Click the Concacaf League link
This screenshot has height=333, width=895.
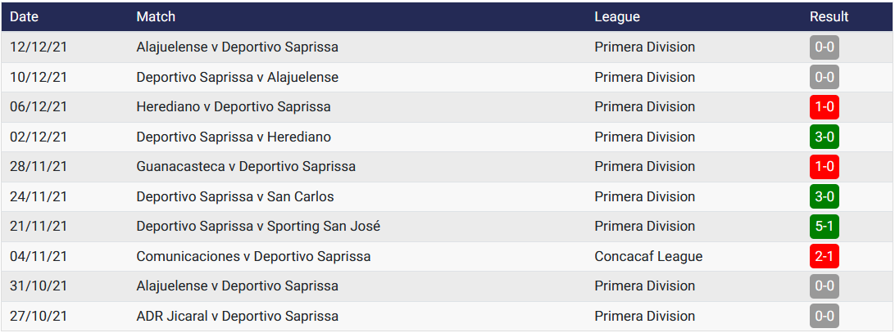click(648, 256)
